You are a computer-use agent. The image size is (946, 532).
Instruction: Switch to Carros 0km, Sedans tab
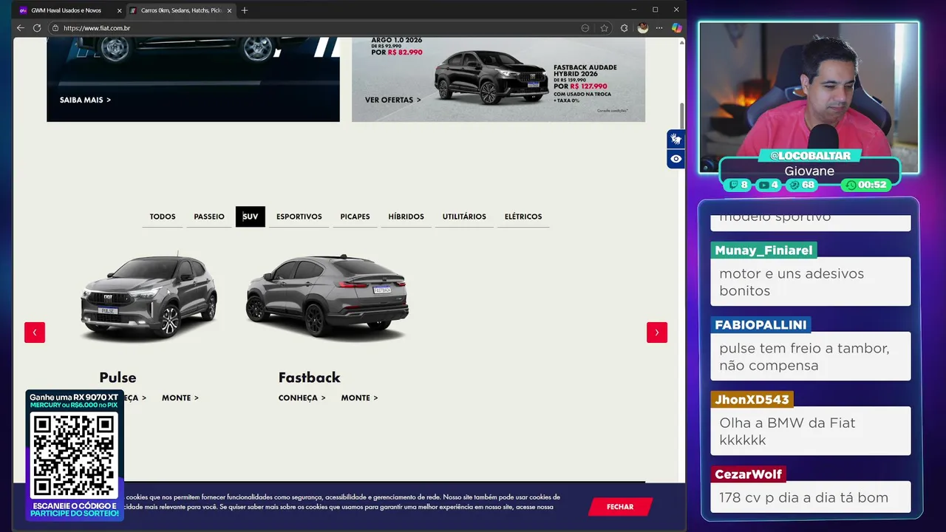click(x=181, y=10)
